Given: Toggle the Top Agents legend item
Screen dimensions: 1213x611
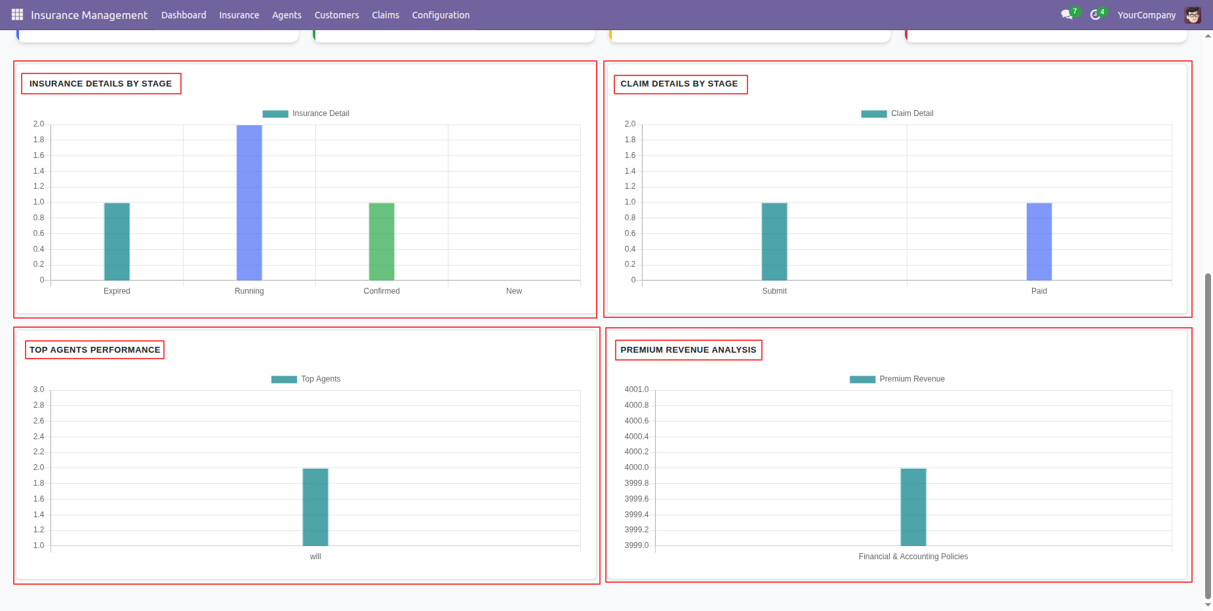Looking at the screenshot, I should pyautogui.click(x=306, y=379).
